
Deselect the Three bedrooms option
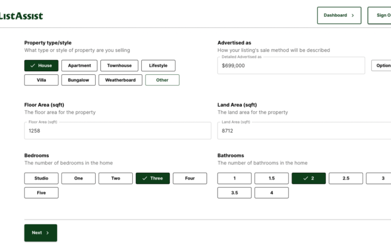pos(152,178)
